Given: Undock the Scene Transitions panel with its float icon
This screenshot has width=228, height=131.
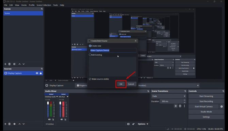Looking at the screenshot, I should click(185, 91).
